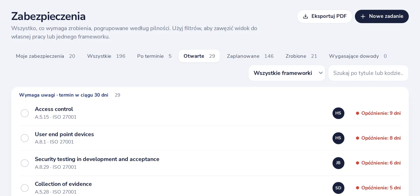
Task: Open the Zaplanowane tab
Action: click(250, 56)
